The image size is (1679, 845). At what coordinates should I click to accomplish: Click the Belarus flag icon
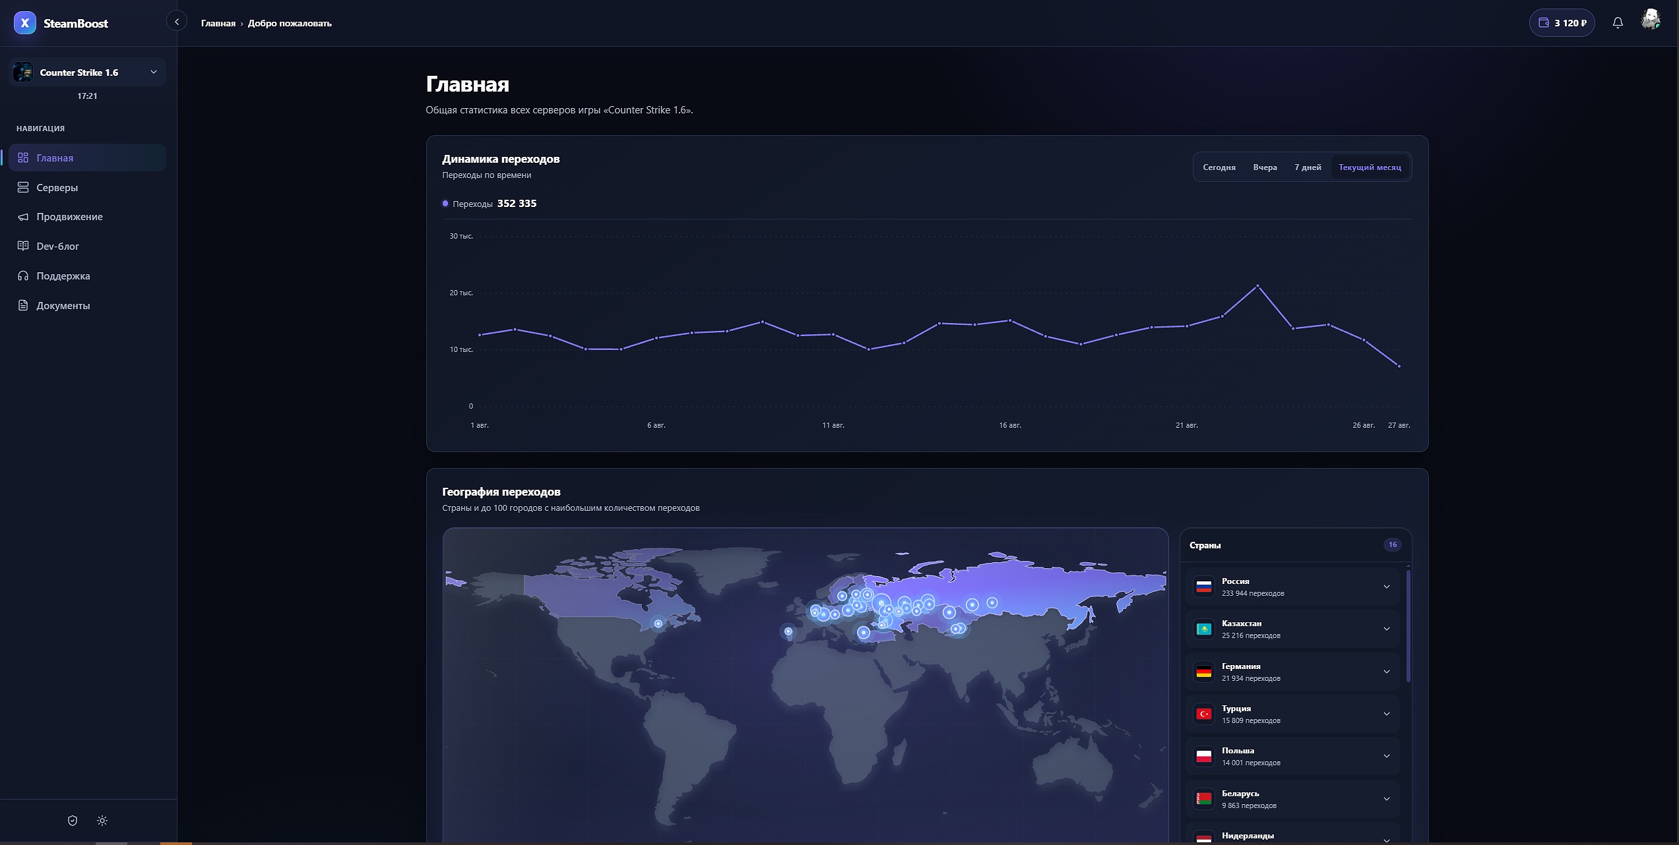pyautogui.click(x=1204, y=799)
